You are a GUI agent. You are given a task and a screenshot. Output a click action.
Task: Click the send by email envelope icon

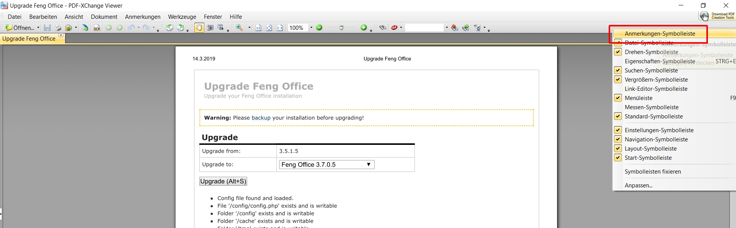pyautogui.click(x=68, y=28)
